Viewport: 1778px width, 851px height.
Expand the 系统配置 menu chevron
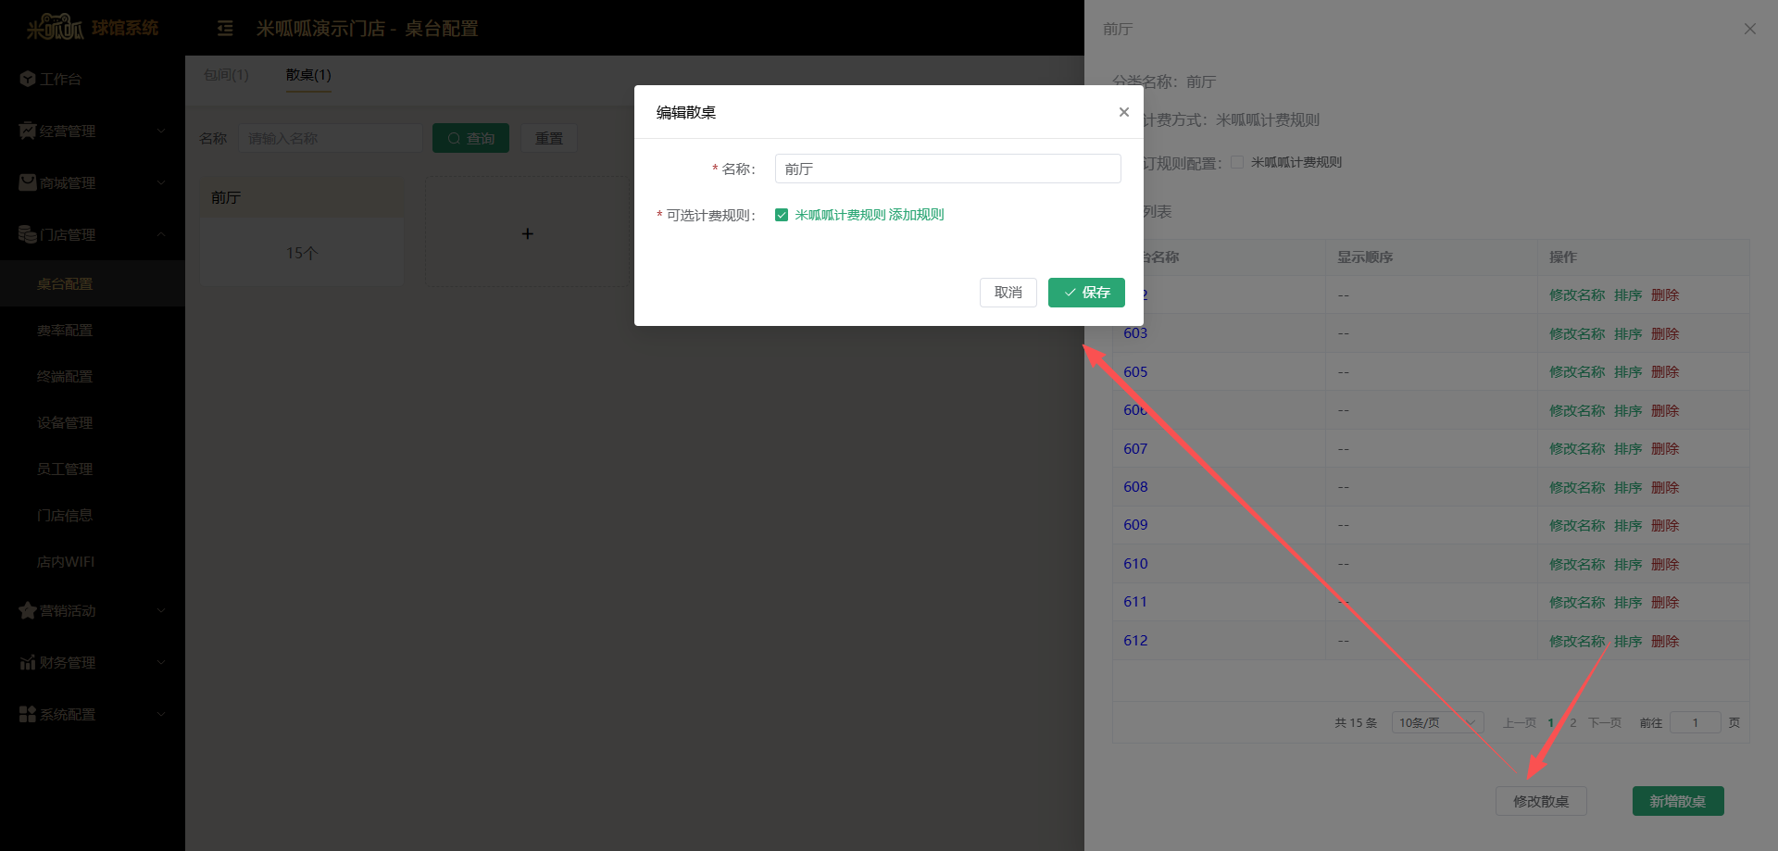(x=160, y=714)
